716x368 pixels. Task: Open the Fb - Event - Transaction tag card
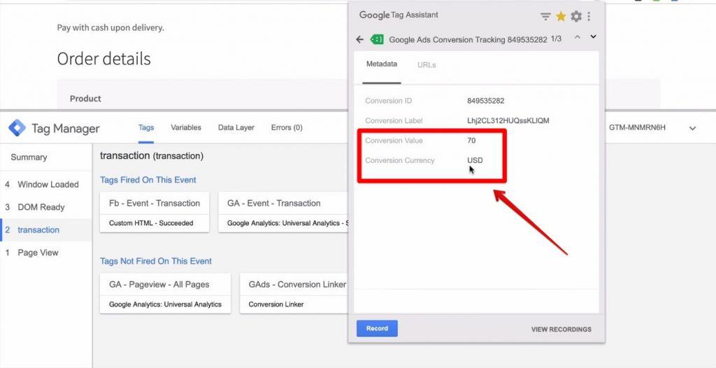point(155,212)
